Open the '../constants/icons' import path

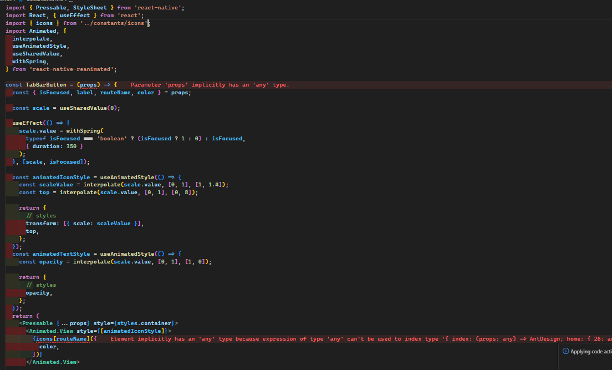coord(114,23)
